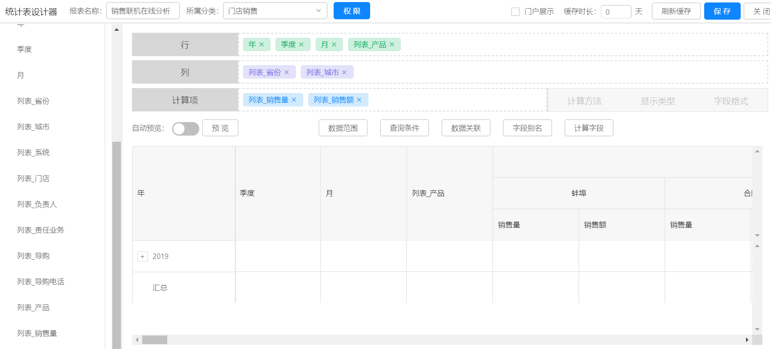Focus the 报表名称 input field
Viewport: 771px width, 349px height.
[x=143, y=11]
